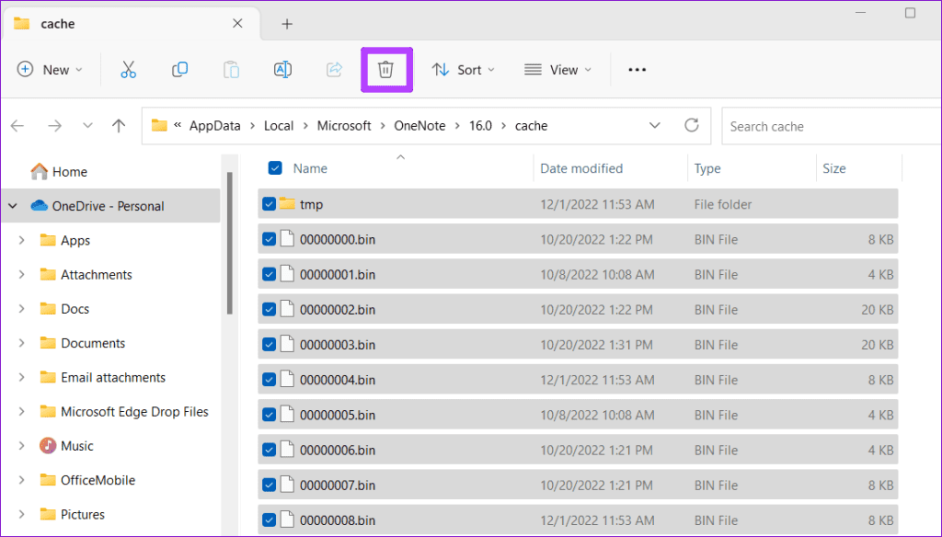Uncheck the tmp folder checkbox
The image size is (942, 537).
[x=270, y=204]
